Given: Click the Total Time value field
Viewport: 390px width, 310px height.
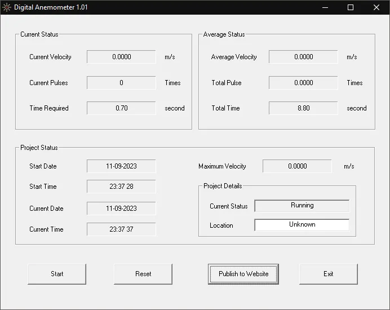Looking at the screenshot, I should [x=303, y=108].
